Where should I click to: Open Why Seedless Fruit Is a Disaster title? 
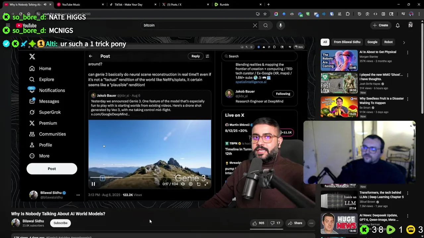pos(382,100)
